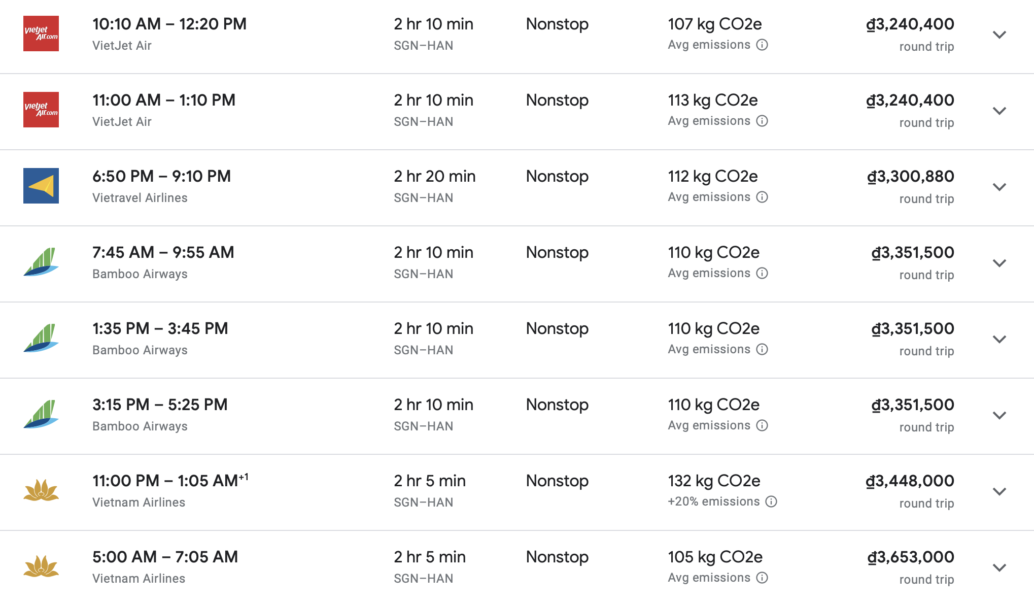Select the ₫3,448,000 round trip price
Screen dimensions: 1034x603
[x=910, y=481]
